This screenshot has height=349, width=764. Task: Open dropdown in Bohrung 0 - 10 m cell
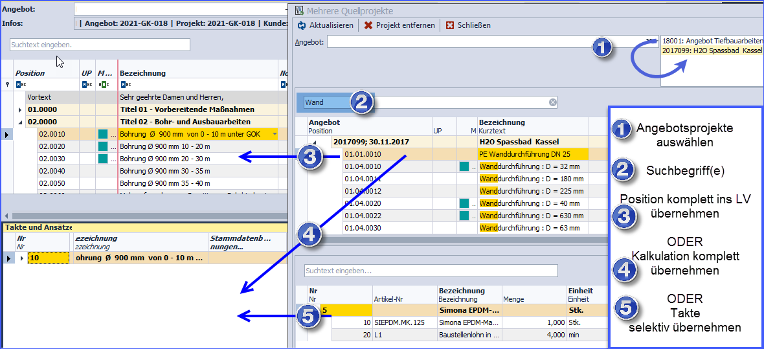pos(275,134)
